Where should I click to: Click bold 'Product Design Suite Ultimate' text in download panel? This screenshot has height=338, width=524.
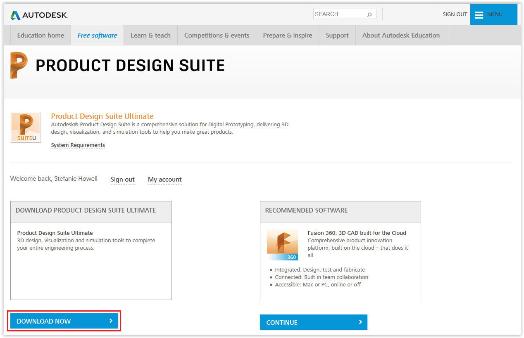click(55, 233)
